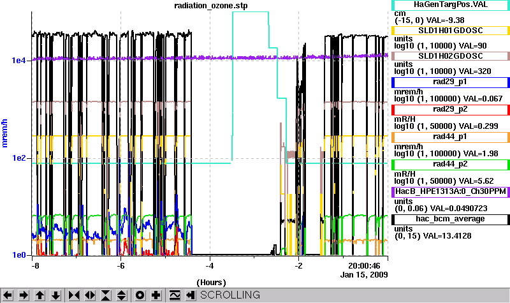The width and height of the screenshot is (510, 303).
Task: Select the rad29_p2 curve legend
Action: [x=451, y=110]
